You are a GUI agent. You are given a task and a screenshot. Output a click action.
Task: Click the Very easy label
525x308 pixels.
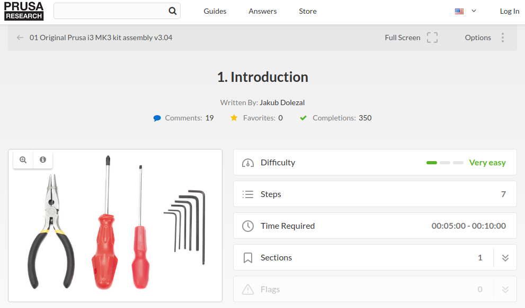(x=487, y=163)
